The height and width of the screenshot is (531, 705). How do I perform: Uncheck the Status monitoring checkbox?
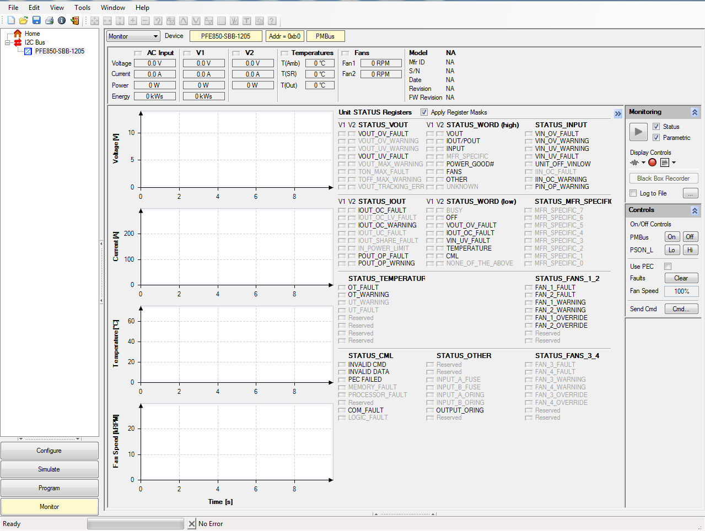(x=656, y=127)
